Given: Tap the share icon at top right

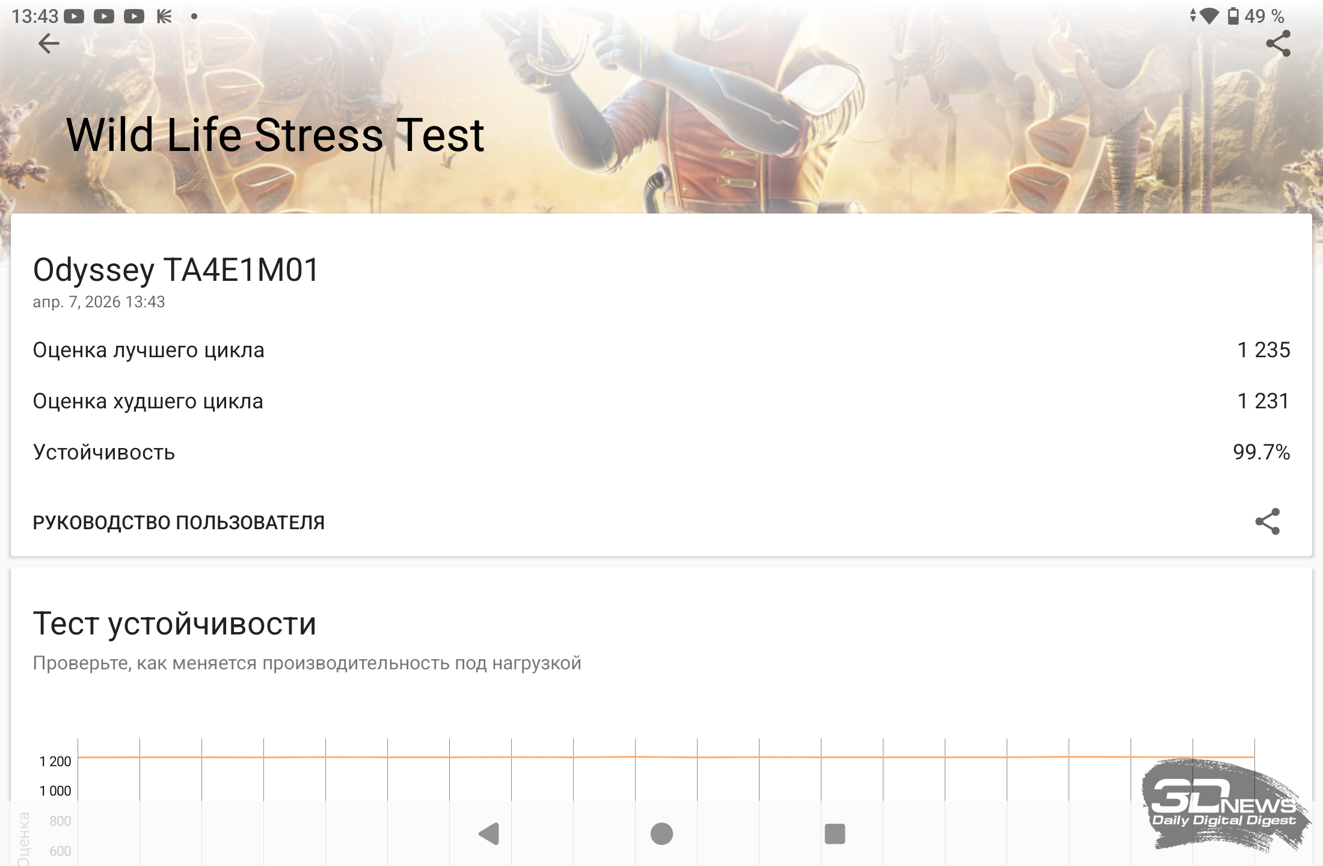Looking at the screenshot, I should pos(1278,43).
